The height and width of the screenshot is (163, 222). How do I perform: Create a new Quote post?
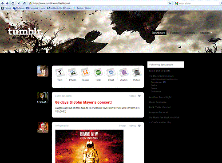coord(85,75)
